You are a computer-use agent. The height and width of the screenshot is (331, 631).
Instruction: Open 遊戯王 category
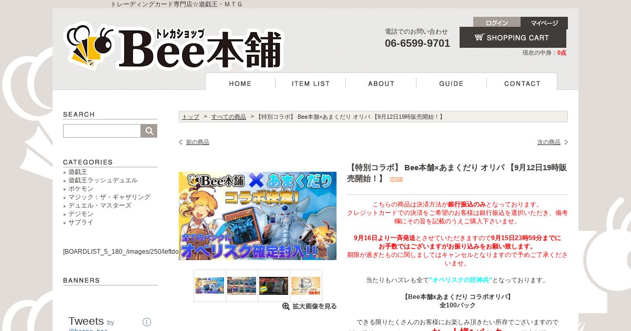point(78,172)
